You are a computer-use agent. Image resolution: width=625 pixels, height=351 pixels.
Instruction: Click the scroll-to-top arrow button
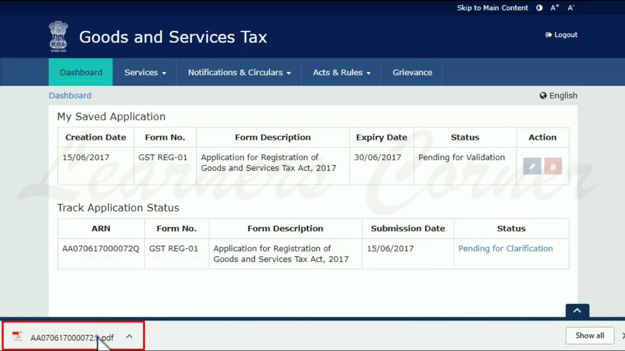577,311
